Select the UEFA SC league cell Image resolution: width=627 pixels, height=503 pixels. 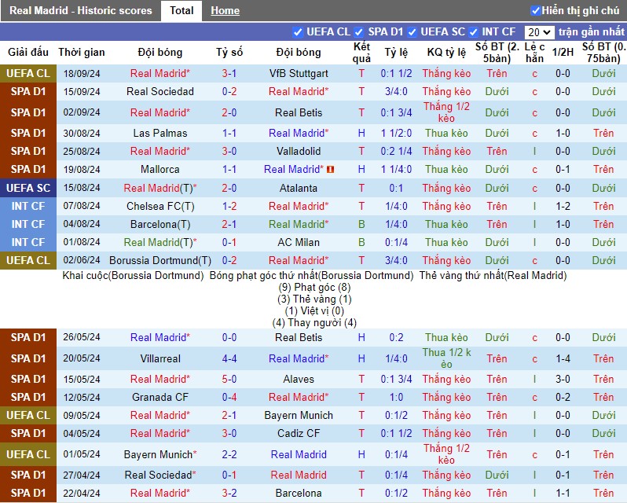click(28, 188)
